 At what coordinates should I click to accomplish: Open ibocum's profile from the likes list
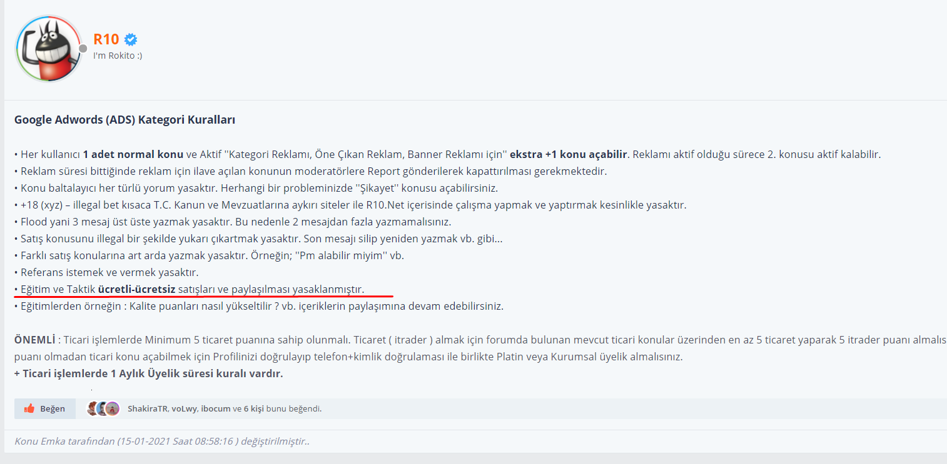point(216,409)
